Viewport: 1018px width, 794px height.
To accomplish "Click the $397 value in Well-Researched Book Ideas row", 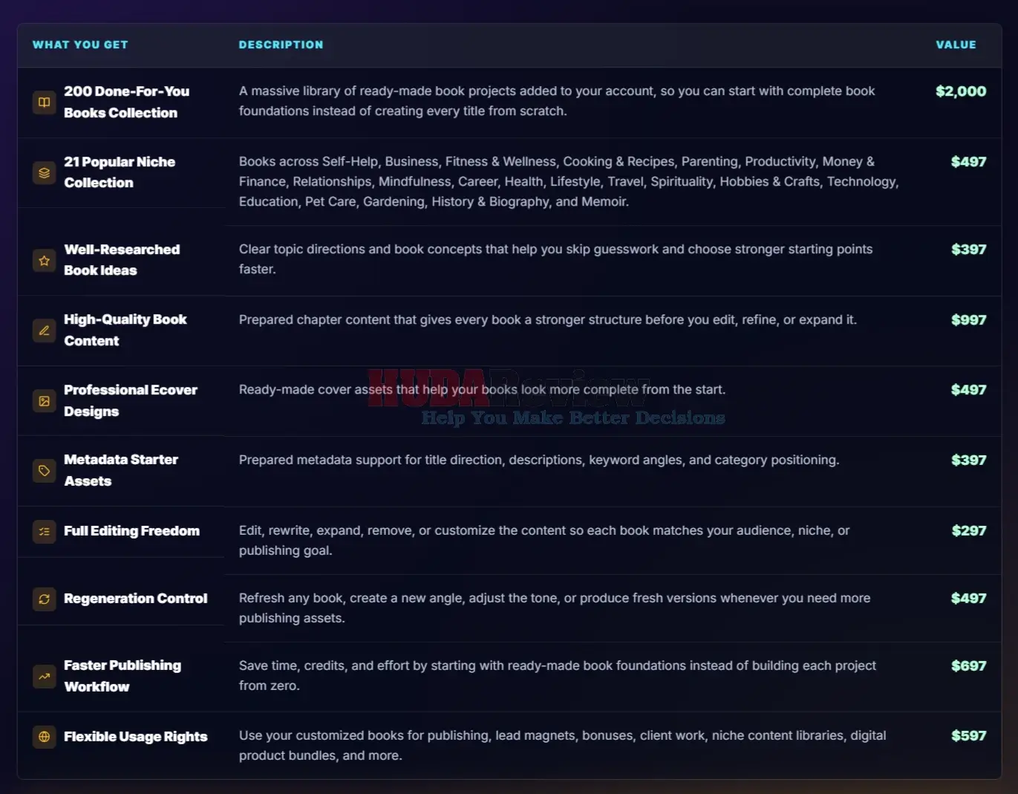I will point(968,250).
